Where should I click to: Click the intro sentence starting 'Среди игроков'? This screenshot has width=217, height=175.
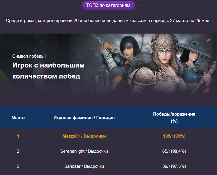pyautogui.click(x=108, y=21)
